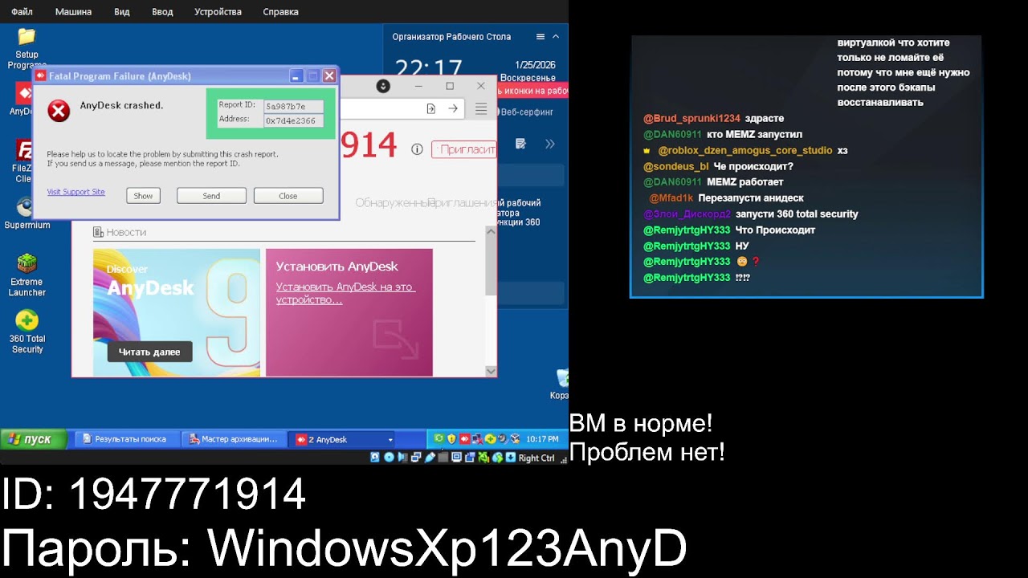Click the VirtualBox display status icon
The image size is (1028, 578).
tap(456, 458)
